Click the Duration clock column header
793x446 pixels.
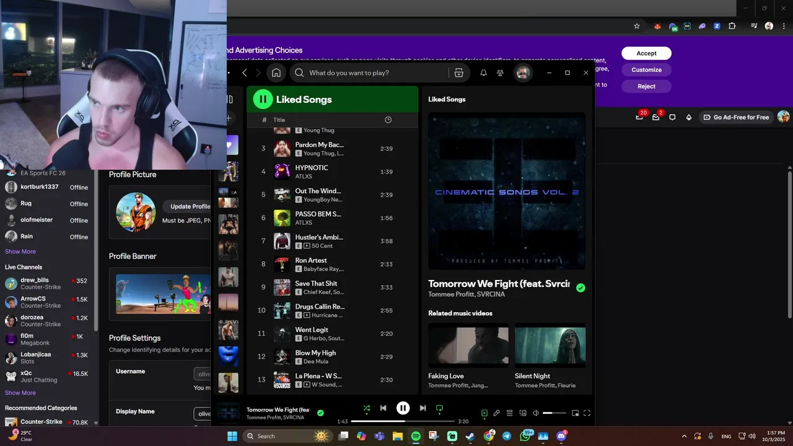tap(388, 120)
